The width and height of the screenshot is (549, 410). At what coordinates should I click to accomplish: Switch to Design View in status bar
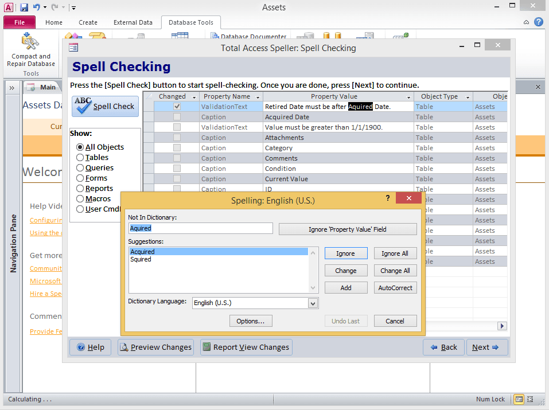click(x=530, y=399)
